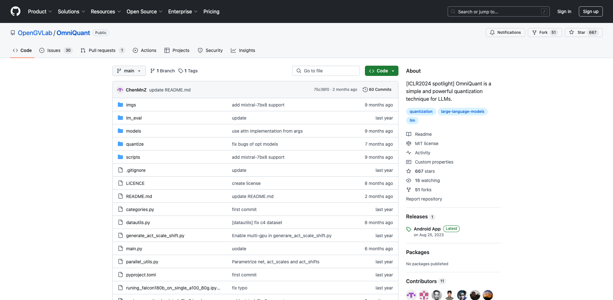Screen dimensions: 613x300
Task: Click the Sign up button
Action: (591, 11)
